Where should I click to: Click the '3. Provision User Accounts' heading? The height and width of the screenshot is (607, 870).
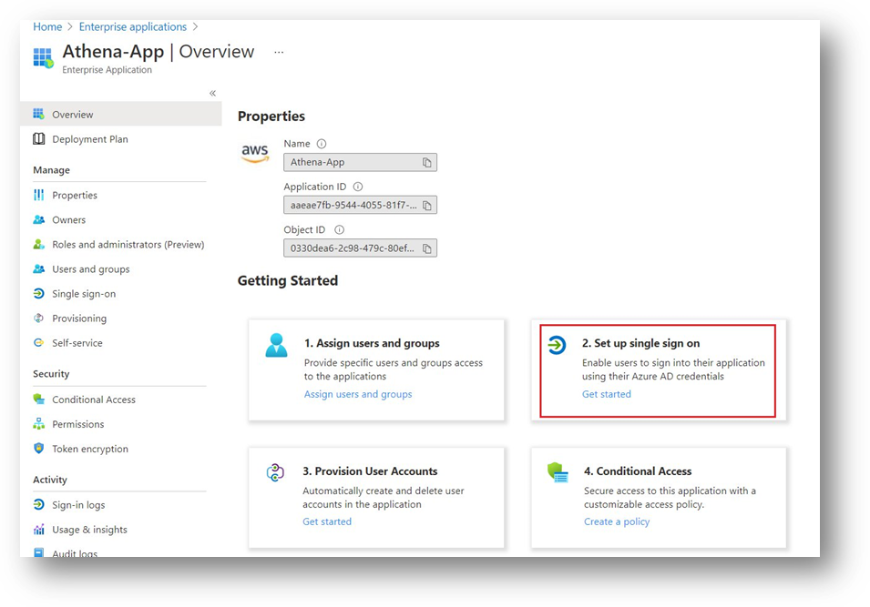pyautogui.click(x=370, y=471)
